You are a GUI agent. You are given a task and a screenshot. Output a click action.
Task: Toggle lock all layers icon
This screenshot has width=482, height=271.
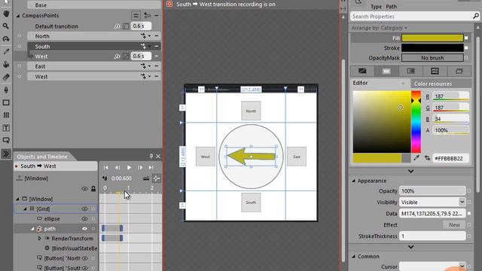(93, 189)
